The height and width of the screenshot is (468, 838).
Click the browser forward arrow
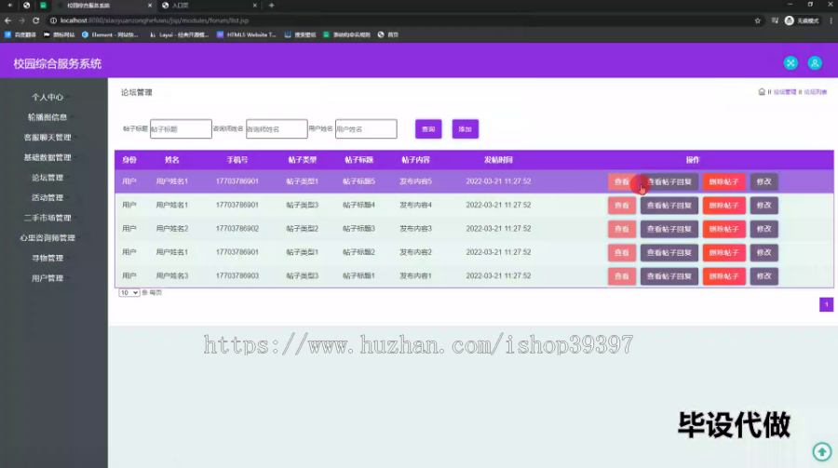pyautogui.click(x=21, y=20)
